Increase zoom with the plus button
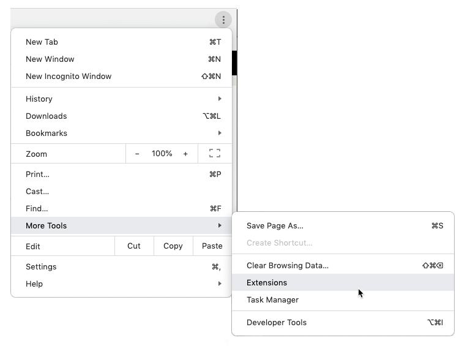The image size is (462, 346). pos(185,154)
